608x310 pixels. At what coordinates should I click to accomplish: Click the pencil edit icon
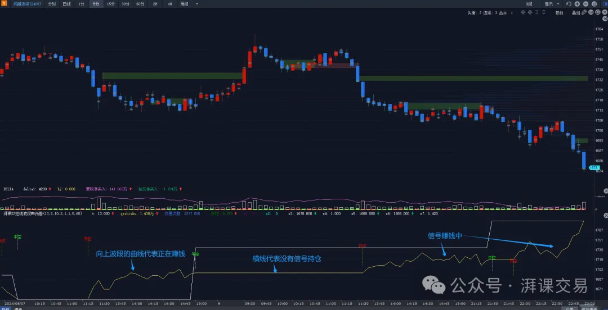[584, 12]
